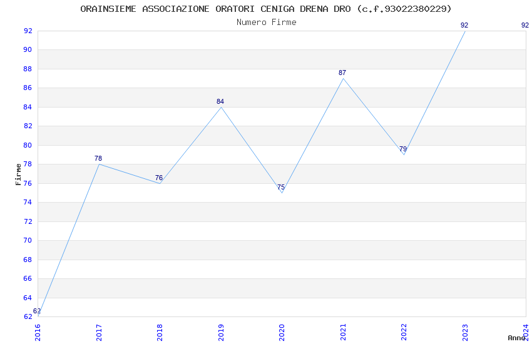Click y-axis tick value 66

click(x=28, y=278)
